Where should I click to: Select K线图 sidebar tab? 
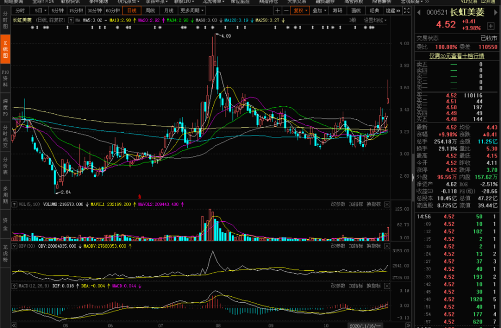5,49
